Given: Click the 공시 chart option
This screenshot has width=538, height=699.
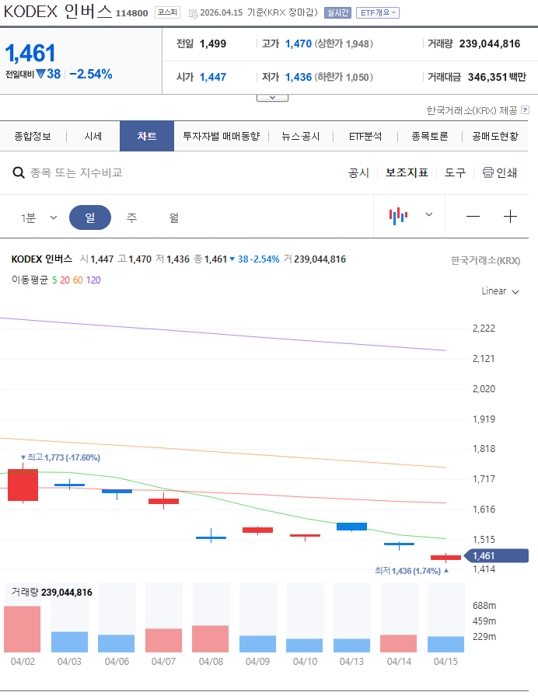Looking at the screenshot, I should (358, 172).
